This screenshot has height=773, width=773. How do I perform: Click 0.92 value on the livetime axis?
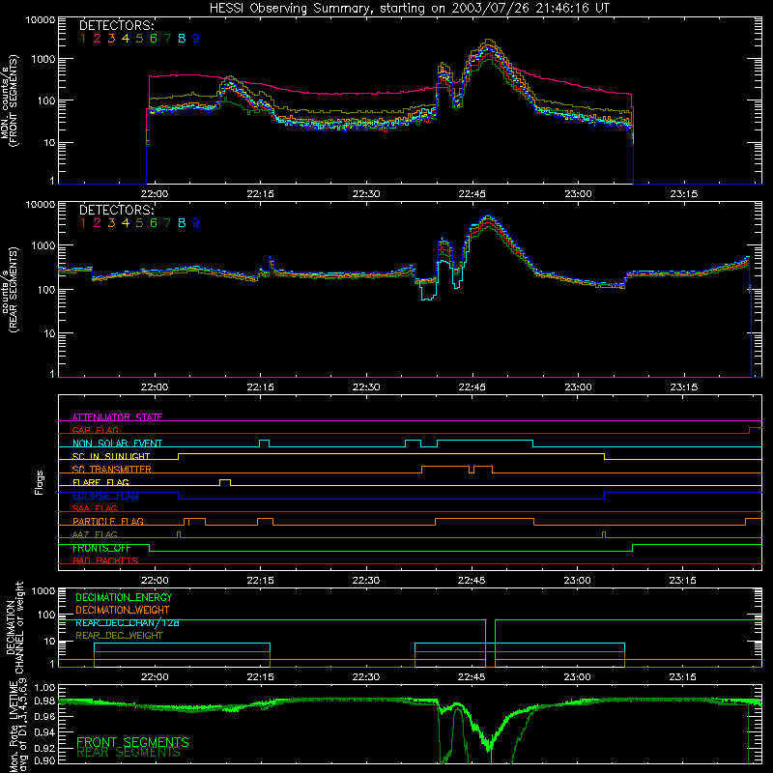pos(44,747)
